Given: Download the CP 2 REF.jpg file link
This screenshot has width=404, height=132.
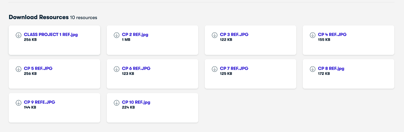Looking at the screenshot, I should click(135, 35).
